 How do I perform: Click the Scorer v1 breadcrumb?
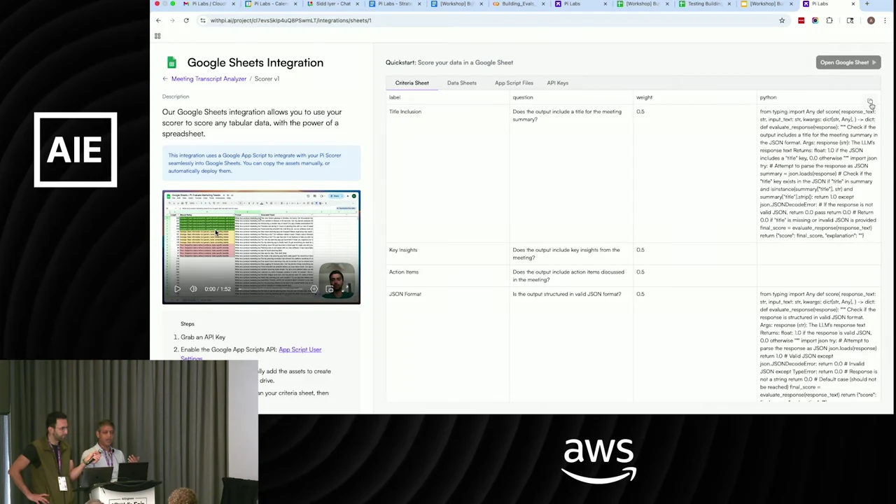point(267,79)
